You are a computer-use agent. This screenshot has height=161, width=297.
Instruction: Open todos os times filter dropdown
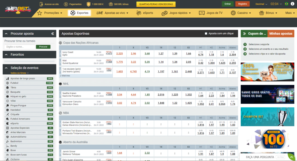click(20, 73)
